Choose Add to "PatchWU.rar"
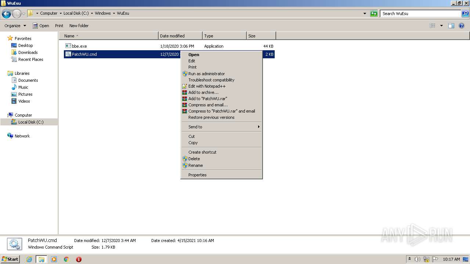Image resolution: width=470 pixels, height=264 pixels. (x=221, y=99)
